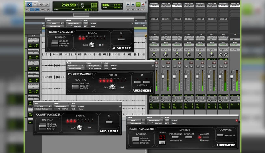Open factory default preset in Master 1 plug-in
Screen dimensions: 265x153
pyautogui.click(x=155, y=120)
